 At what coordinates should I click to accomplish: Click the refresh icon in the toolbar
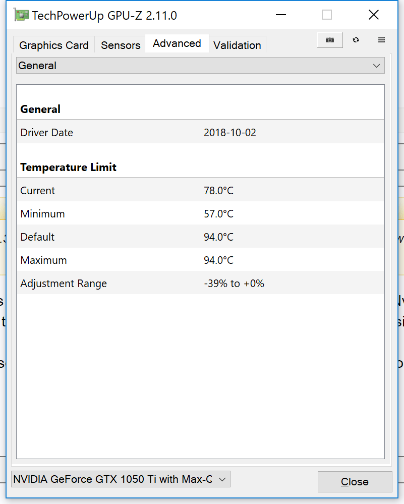click(x=356, y=40)
